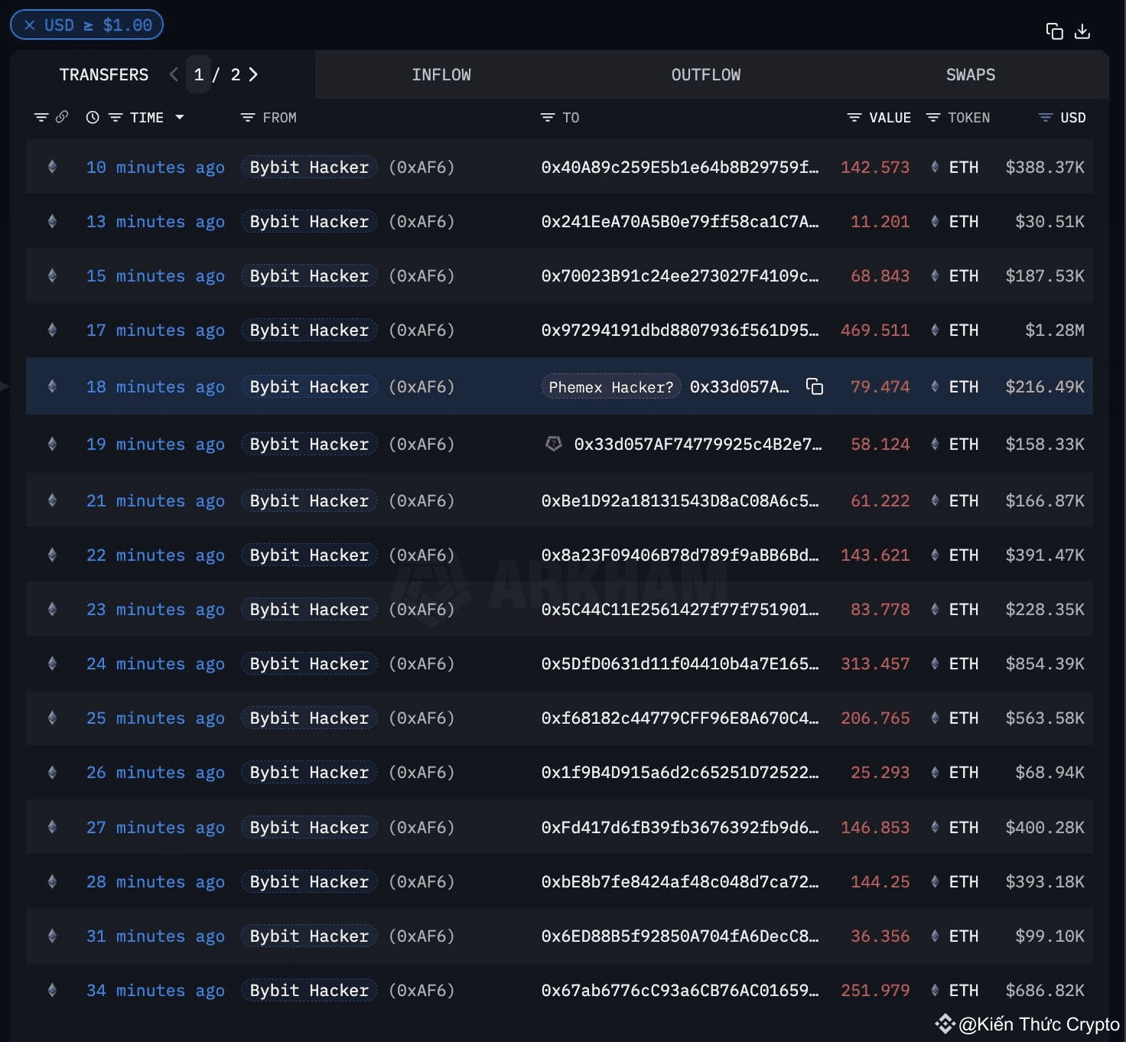Click Bybit Hacker label in 28-minute row
This screenshot has height=1042, width=1126.
[309, 881]
